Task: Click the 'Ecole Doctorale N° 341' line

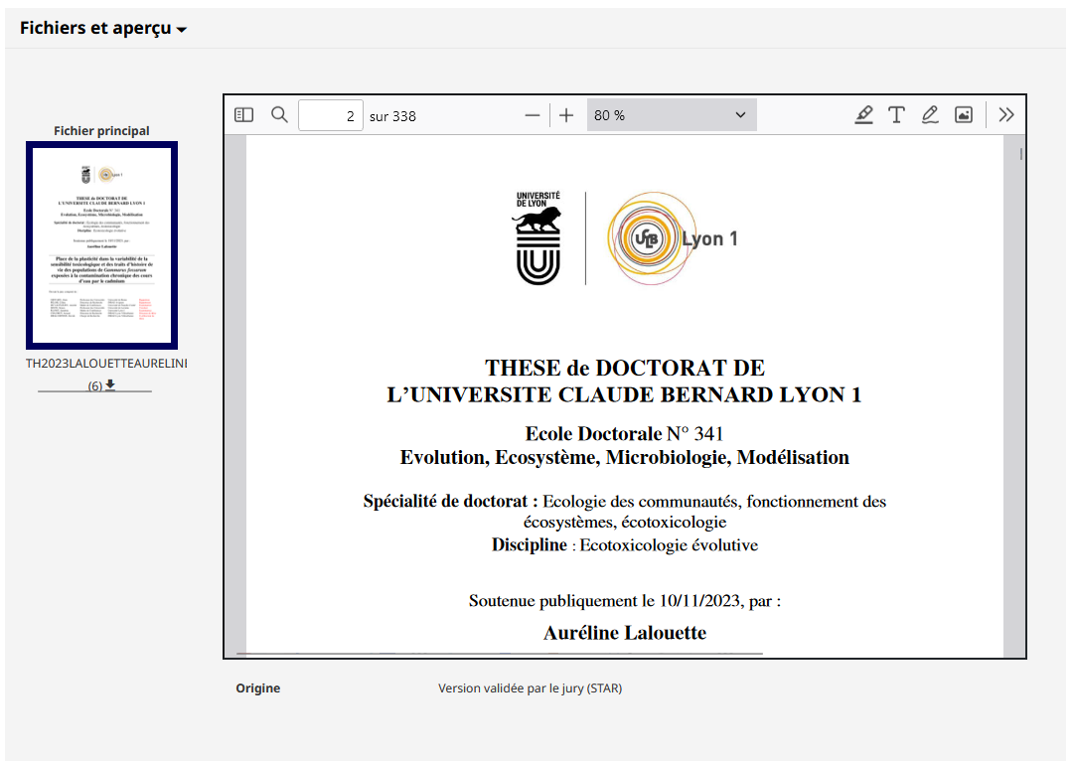Action: coord(624,433)
